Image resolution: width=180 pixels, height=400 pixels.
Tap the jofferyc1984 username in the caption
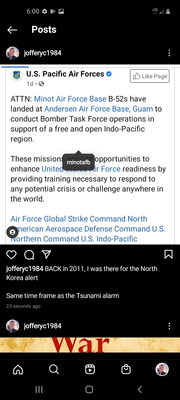point(25,269)
